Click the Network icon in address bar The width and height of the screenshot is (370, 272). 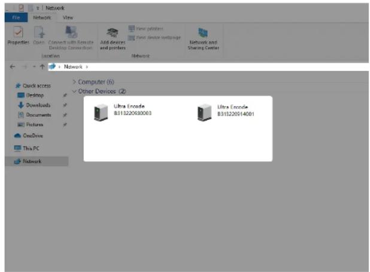52,67
